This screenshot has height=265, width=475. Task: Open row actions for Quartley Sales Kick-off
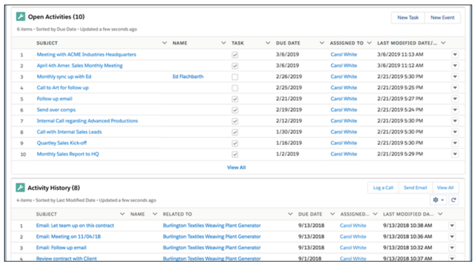tap(455, 143)
